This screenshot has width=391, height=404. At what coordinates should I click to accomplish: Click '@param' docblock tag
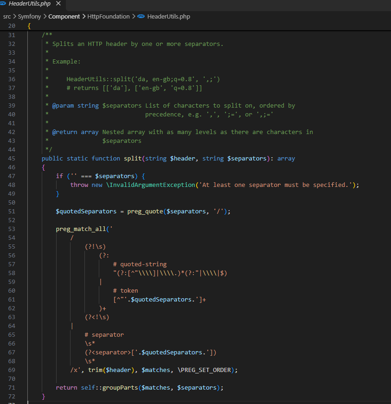(x=63, y=106)
